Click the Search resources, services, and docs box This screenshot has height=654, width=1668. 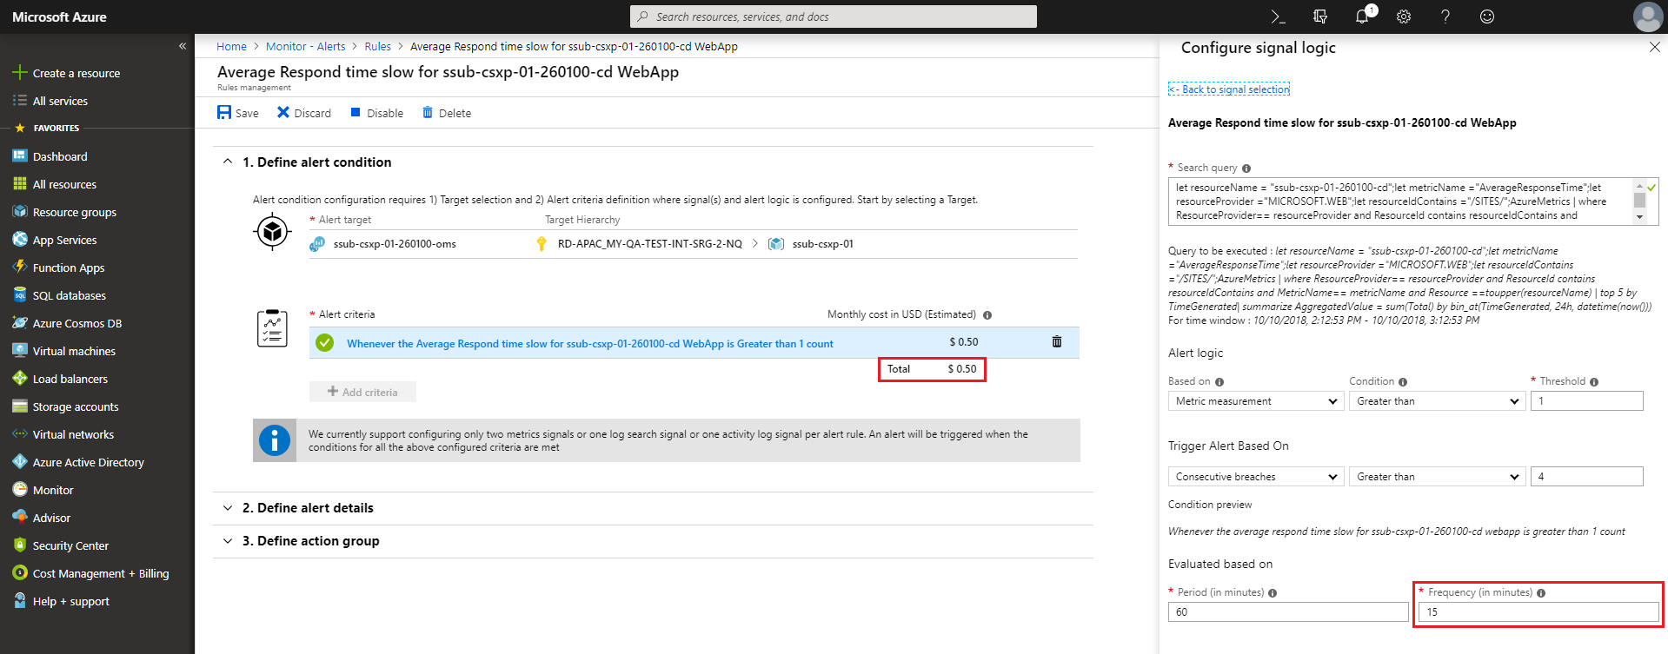pyautogui.click(x=833, y=17)
